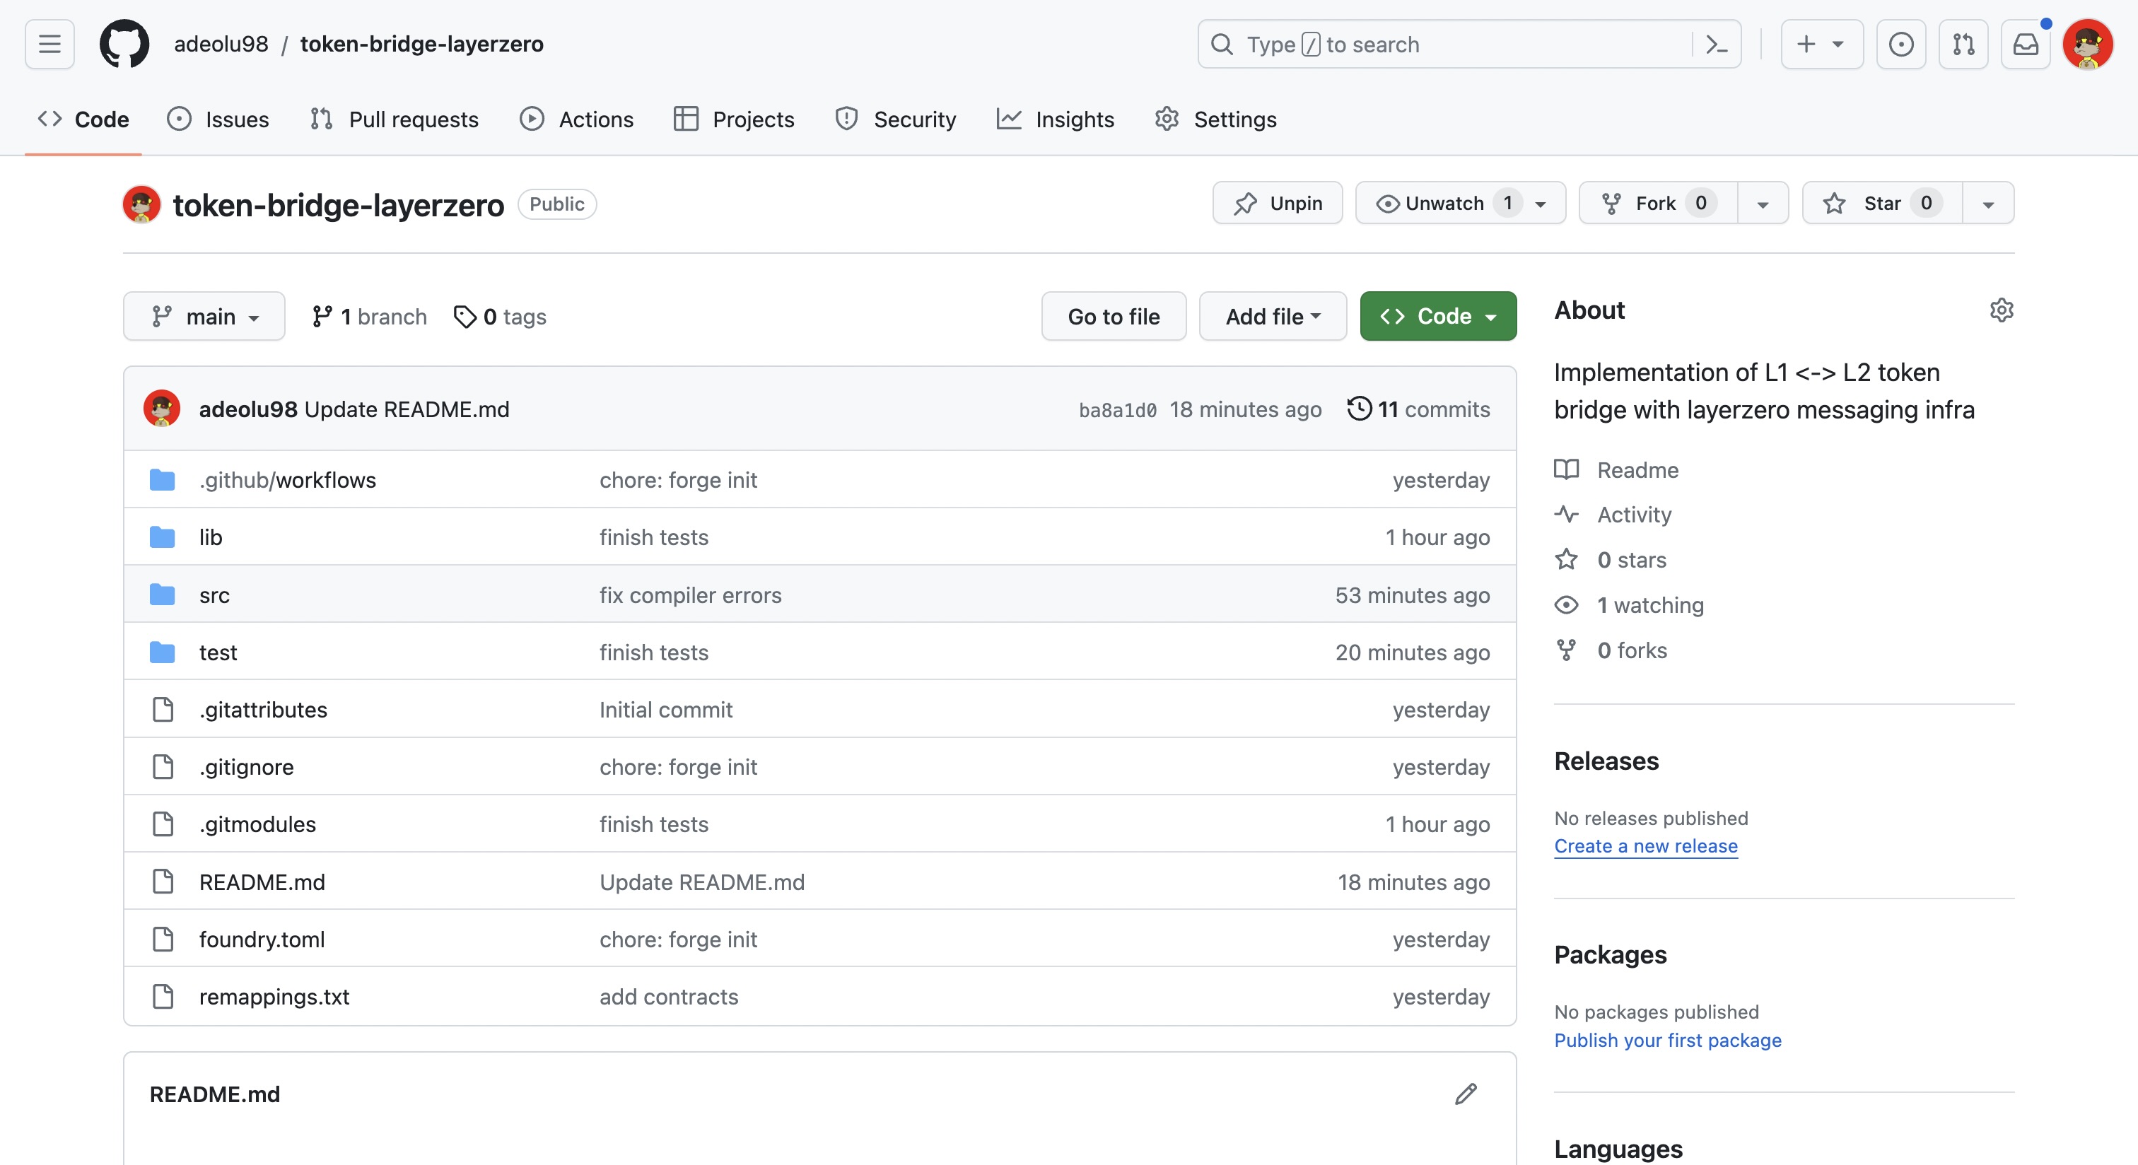This screenshot has width=2138, height=1165.
Task: Open .gitignore file name
Action: pyautogui.click(x=247, y=767)
